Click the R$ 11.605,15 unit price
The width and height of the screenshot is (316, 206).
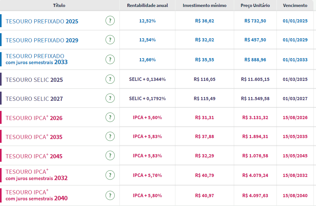(x=255, y=79)
